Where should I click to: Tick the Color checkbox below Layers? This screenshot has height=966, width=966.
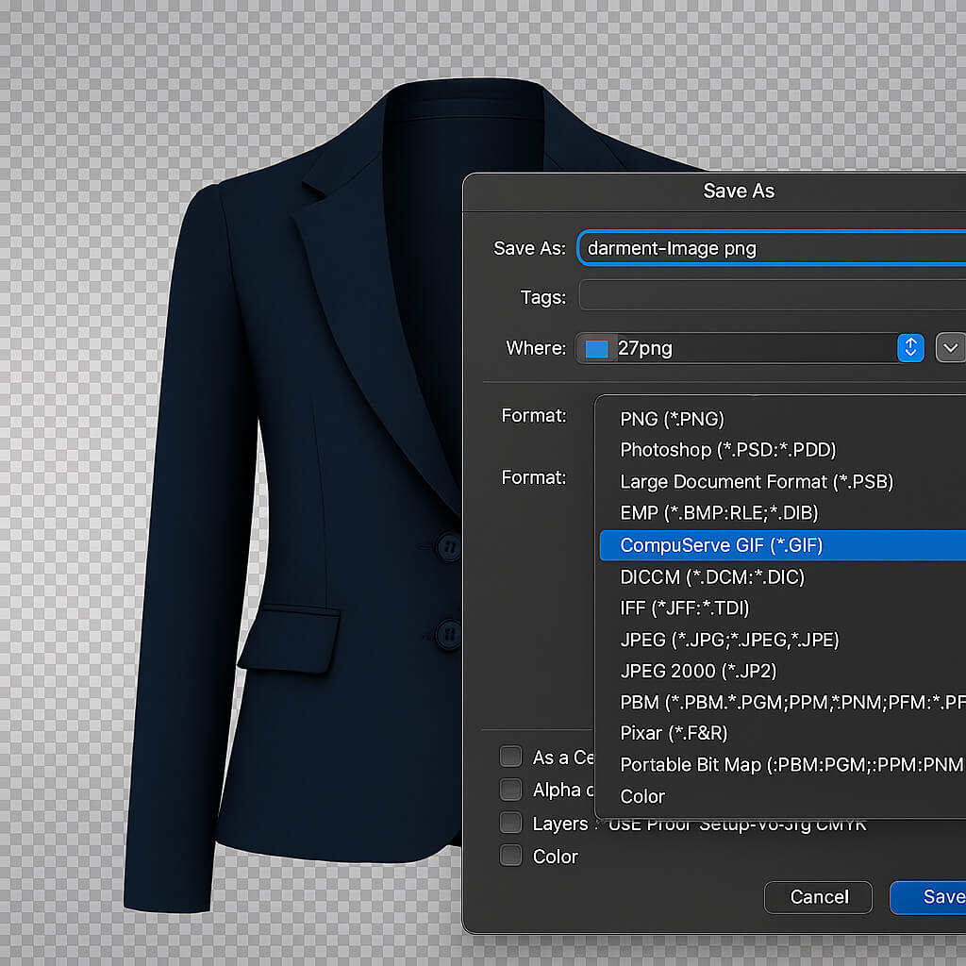pos(510,856)
